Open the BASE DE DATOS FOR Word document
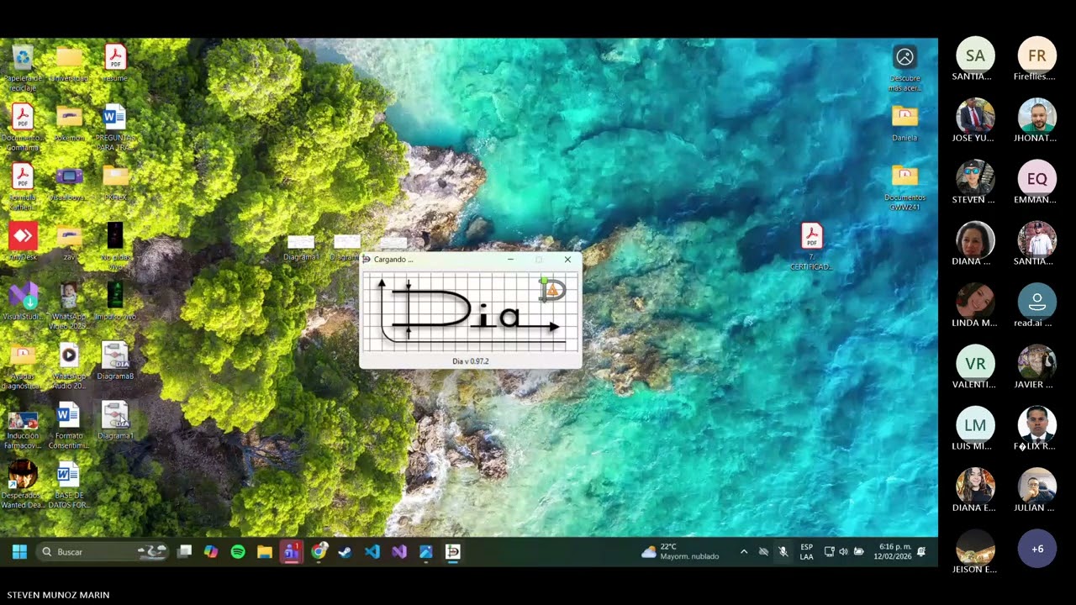The width and height of the screenshot is (1076, 605). [69, 486]
